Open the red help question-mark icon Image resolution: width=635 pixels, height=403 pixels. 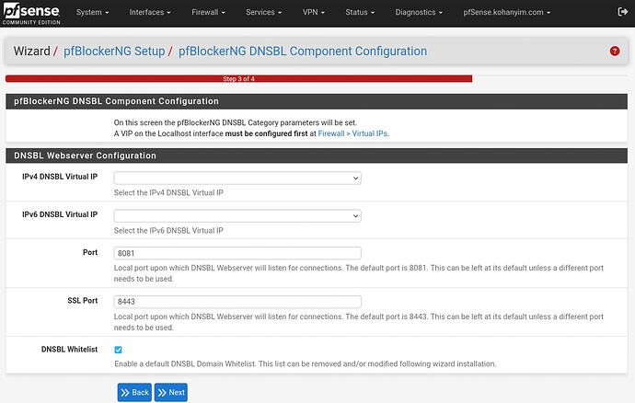pyautogui.click(x=615, y=51)
